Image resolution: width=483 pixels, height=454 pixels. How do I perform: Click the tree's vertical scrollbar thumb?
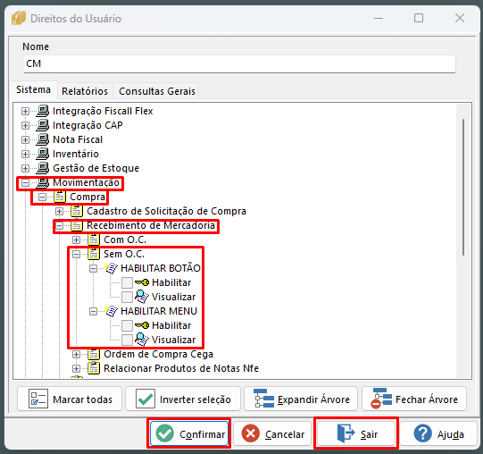(x=463, y=187)
